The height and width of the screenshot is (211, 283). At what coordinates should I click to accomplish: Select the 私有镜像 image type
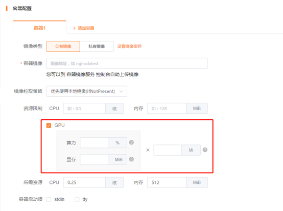pos(97,47)
